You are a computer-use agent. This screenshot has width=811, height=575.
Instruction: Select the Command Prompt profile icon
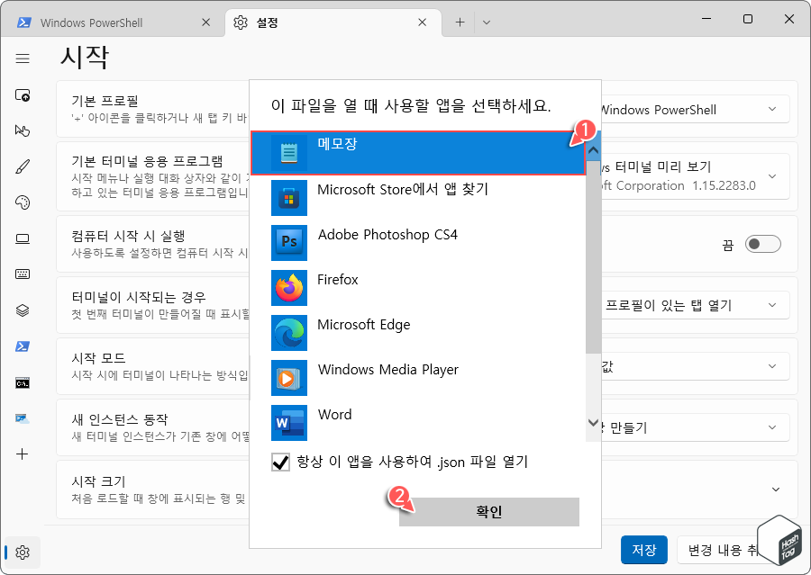pos(23,382)
